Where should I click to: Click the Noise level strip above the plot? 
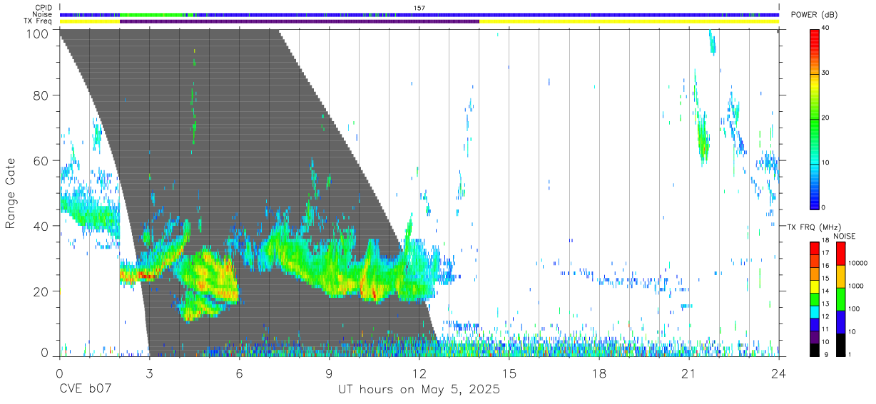click(x=419, y=14)
